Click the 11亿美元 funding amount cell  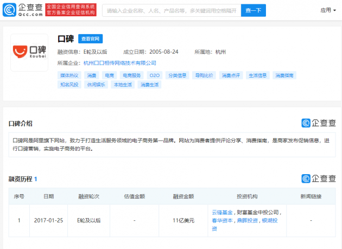tap(183, 221)
